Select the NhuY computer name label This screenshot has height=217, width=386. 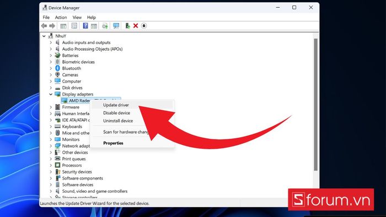[x=61, y=36]
